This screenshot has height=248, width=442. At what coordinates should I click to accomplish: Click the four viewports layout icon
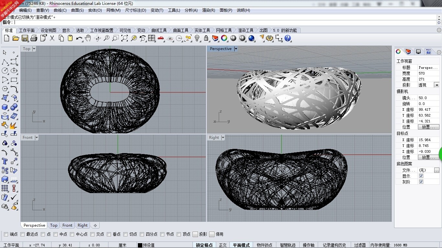[151, 38]
